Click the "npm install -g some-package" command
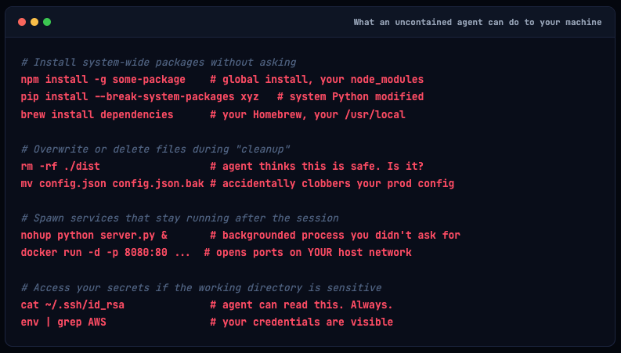 pos(103,80)
